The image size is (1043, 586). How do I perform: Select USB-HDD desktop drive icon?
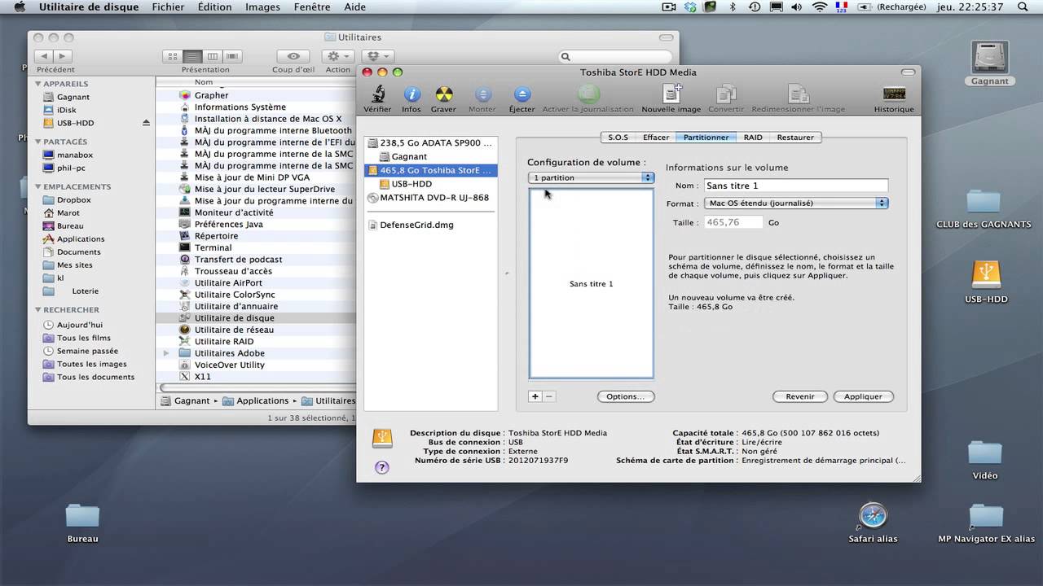pos(986,275)
